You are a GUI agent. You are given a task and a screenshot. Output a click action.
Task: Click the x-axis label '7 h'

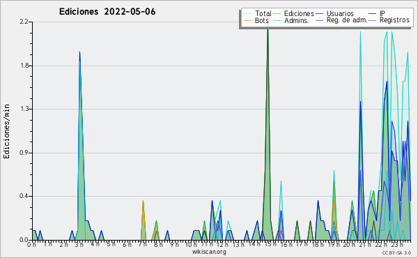pyautogui.click(x=142, y=244)
